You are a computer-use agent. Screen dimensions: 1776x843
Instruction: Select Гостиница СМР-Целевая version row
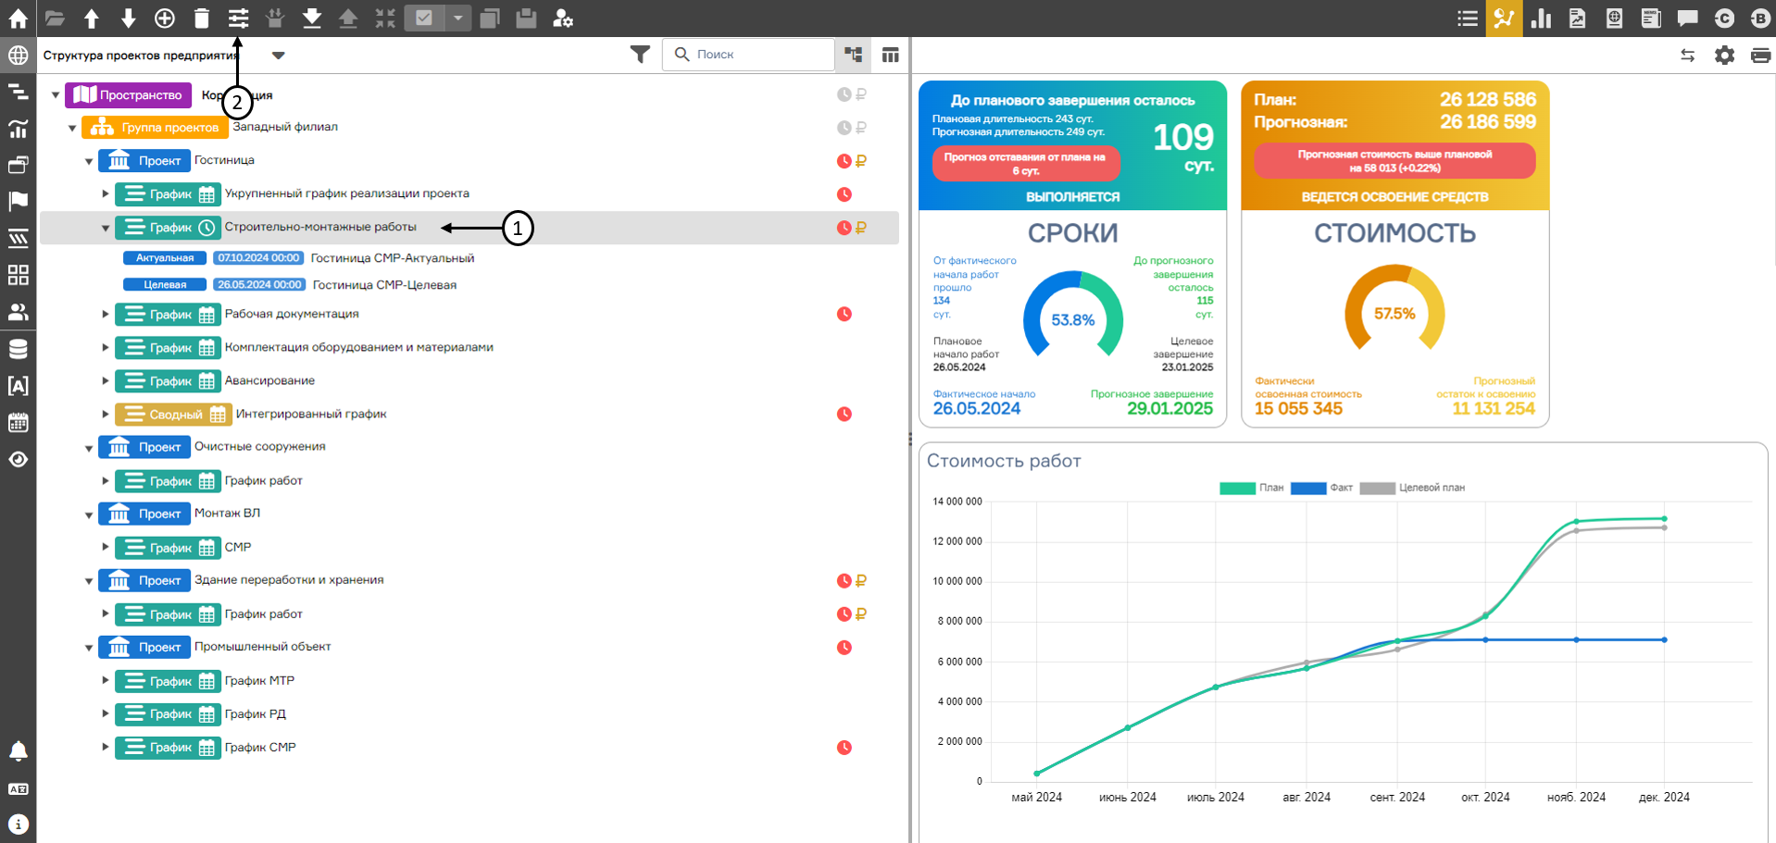[x=469, y=285]
